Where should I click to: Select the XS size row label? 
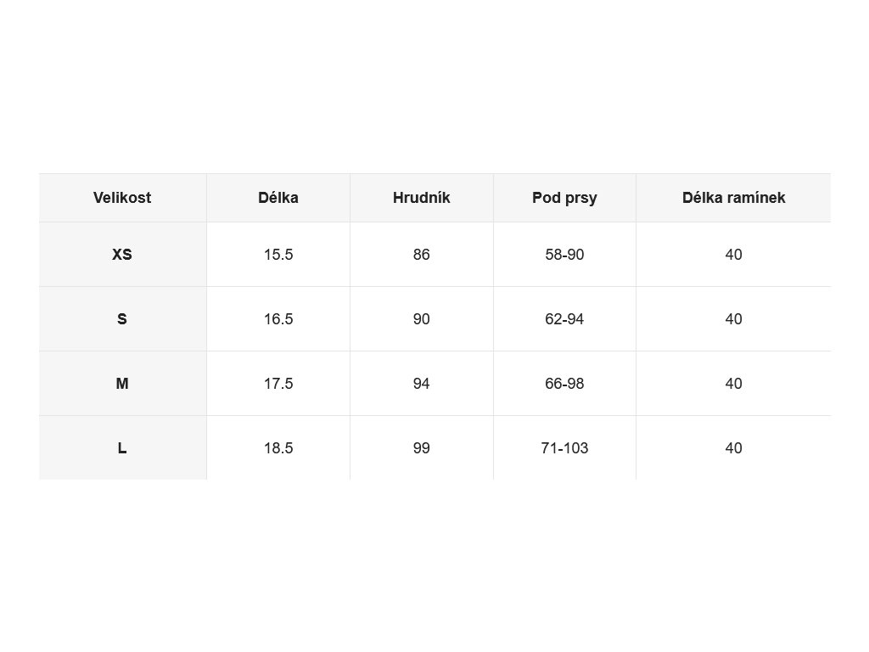pyautogui.click(x=122, y=255)
